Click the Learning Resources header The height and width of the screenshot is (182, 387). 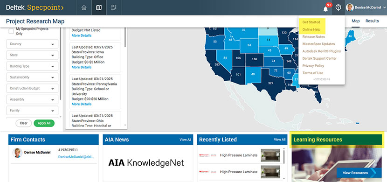click(x=337, y=140)
